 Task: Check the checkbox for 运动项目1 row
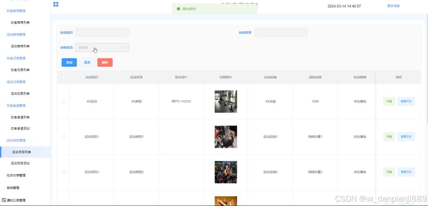click(x=64, y=136)
